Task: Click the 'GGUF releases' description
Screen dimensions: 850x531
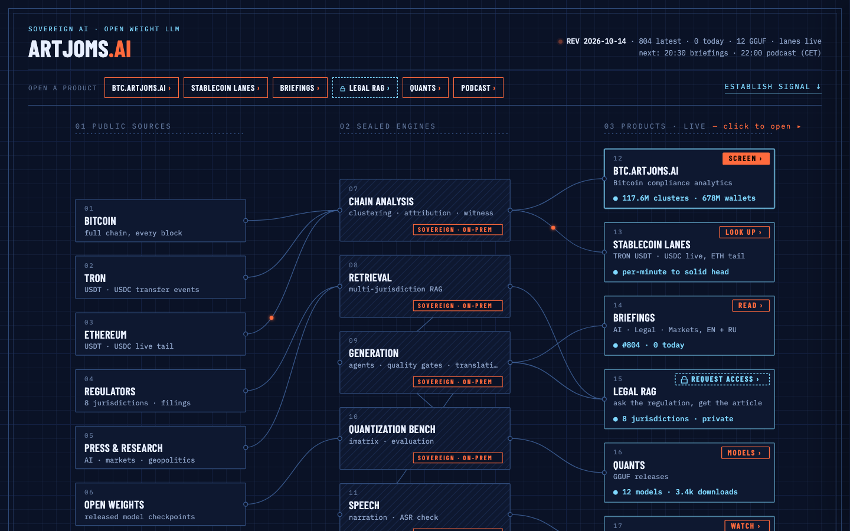Action: [x=641, y=477]
